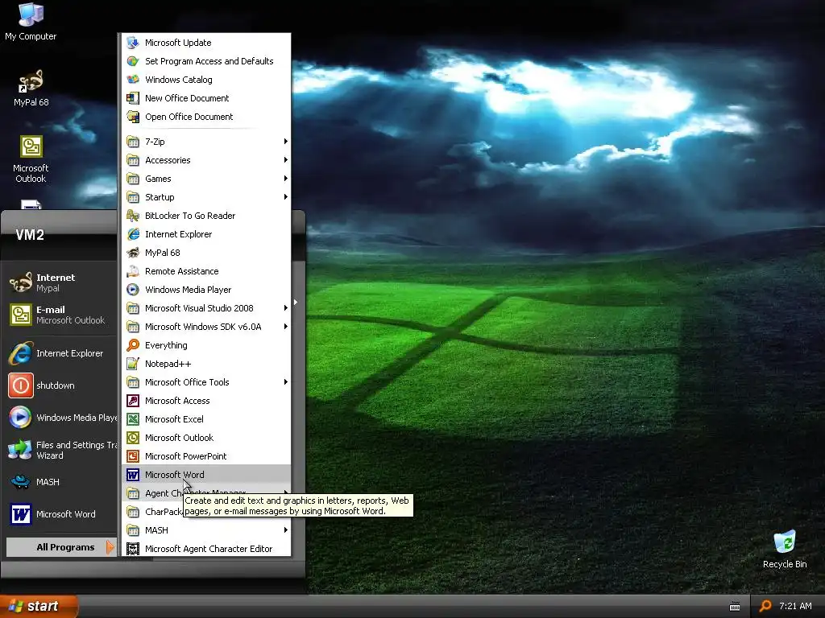Open Microsoft Excel icon
Viewport: 825px width, 618px height.
click(133, 419)
